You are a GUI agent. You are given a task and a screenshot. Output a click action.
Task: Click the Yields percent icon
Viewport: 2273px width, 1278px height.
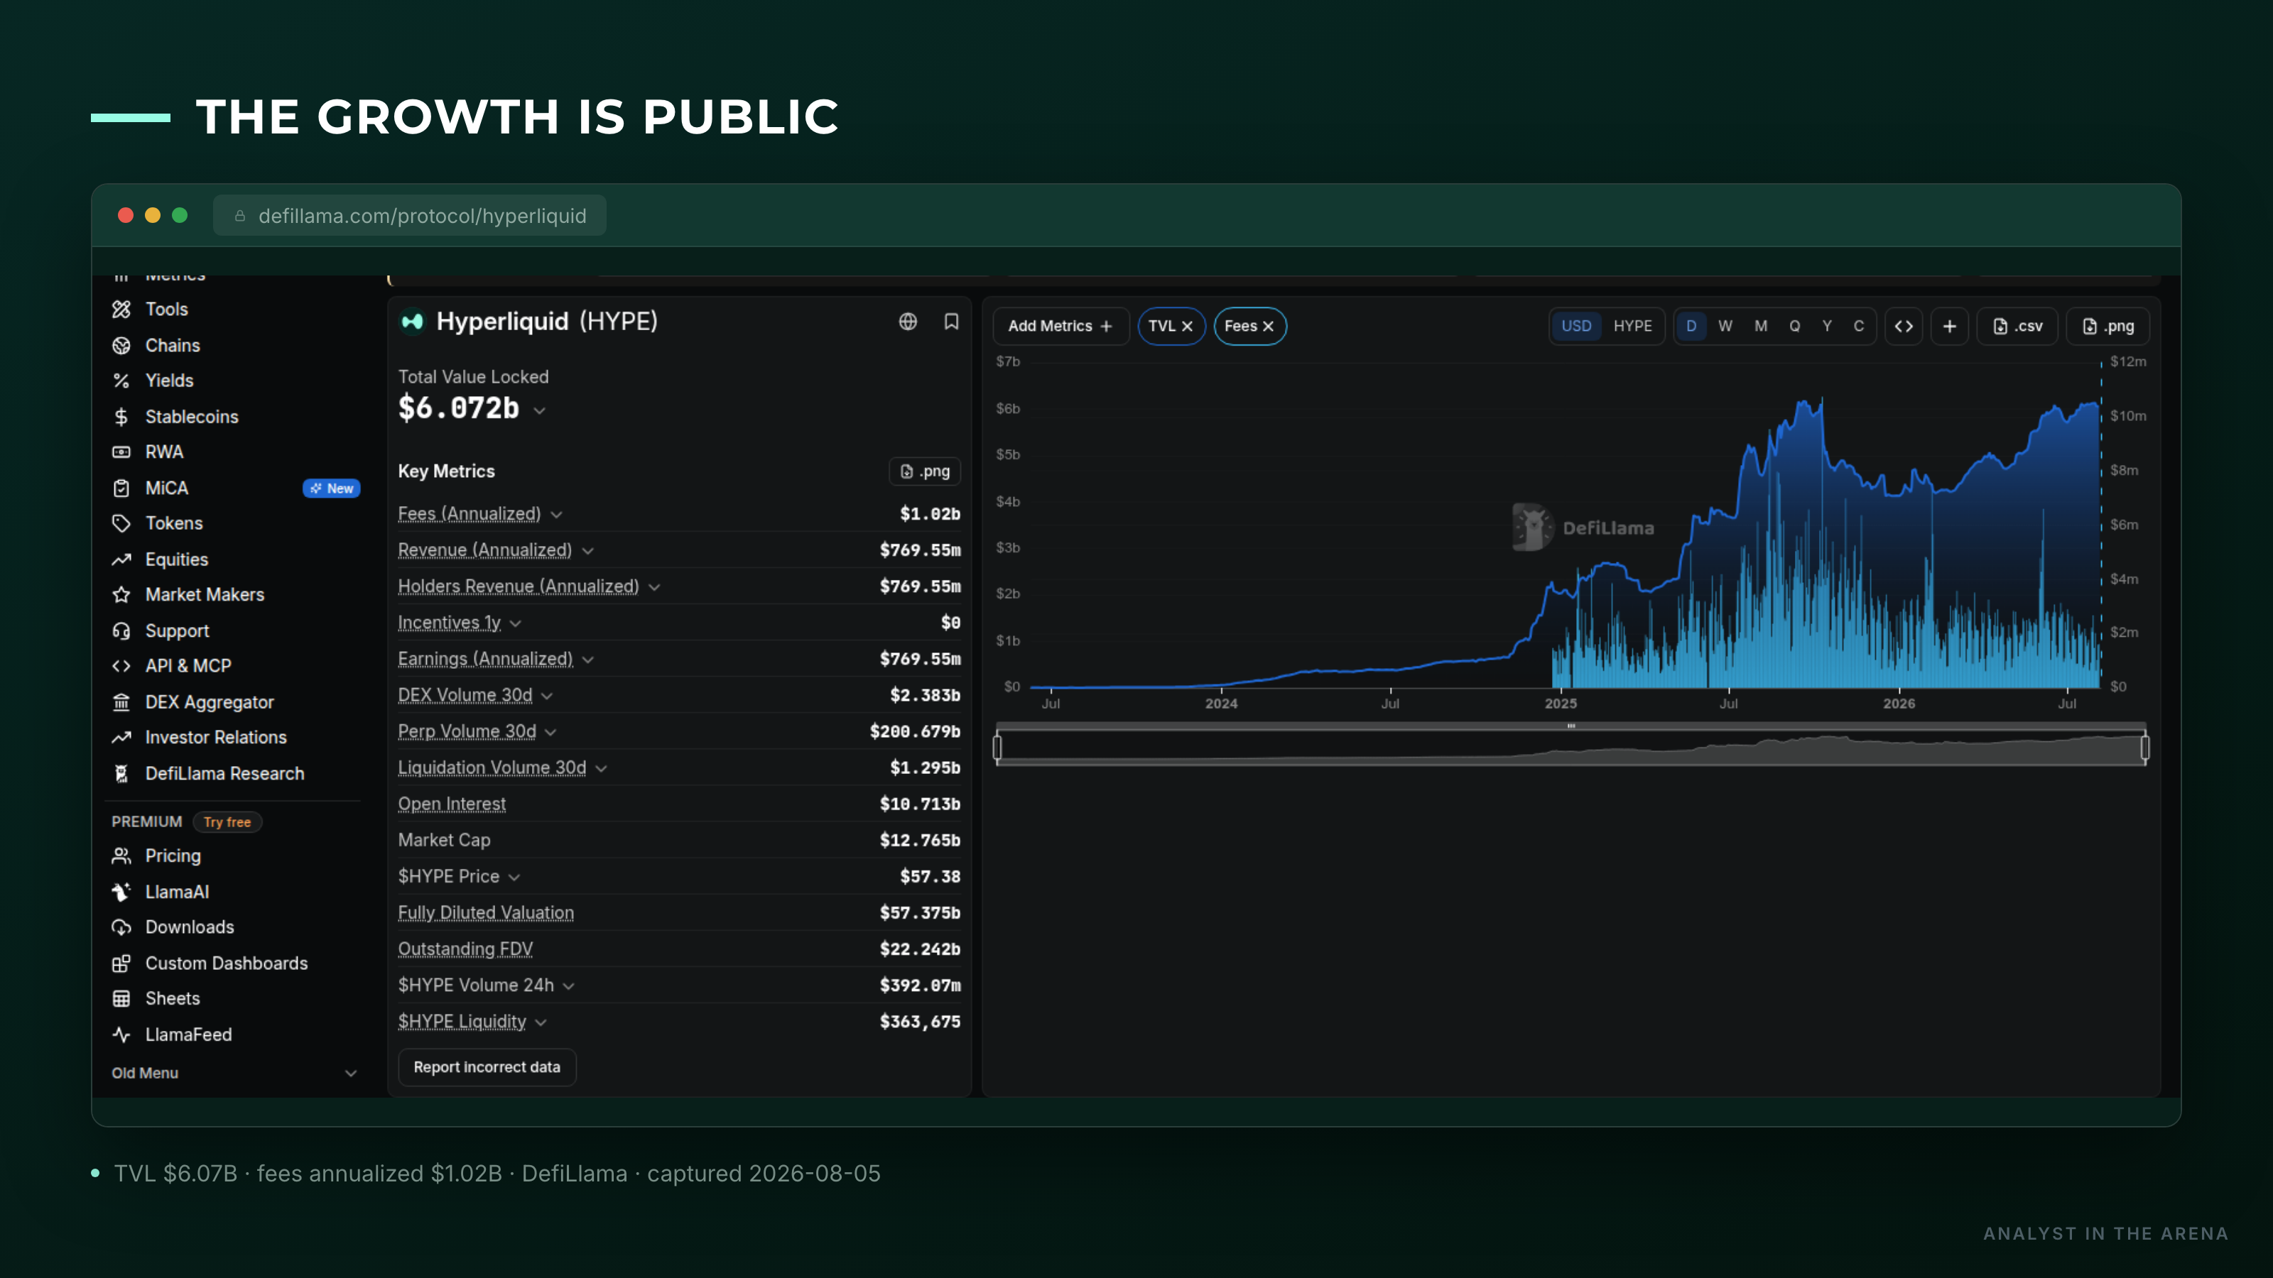pos(121,380)
